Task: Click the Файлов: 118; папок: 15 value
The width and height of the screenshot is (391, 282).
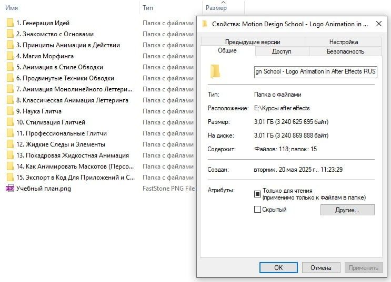Action: coord(285,149)
